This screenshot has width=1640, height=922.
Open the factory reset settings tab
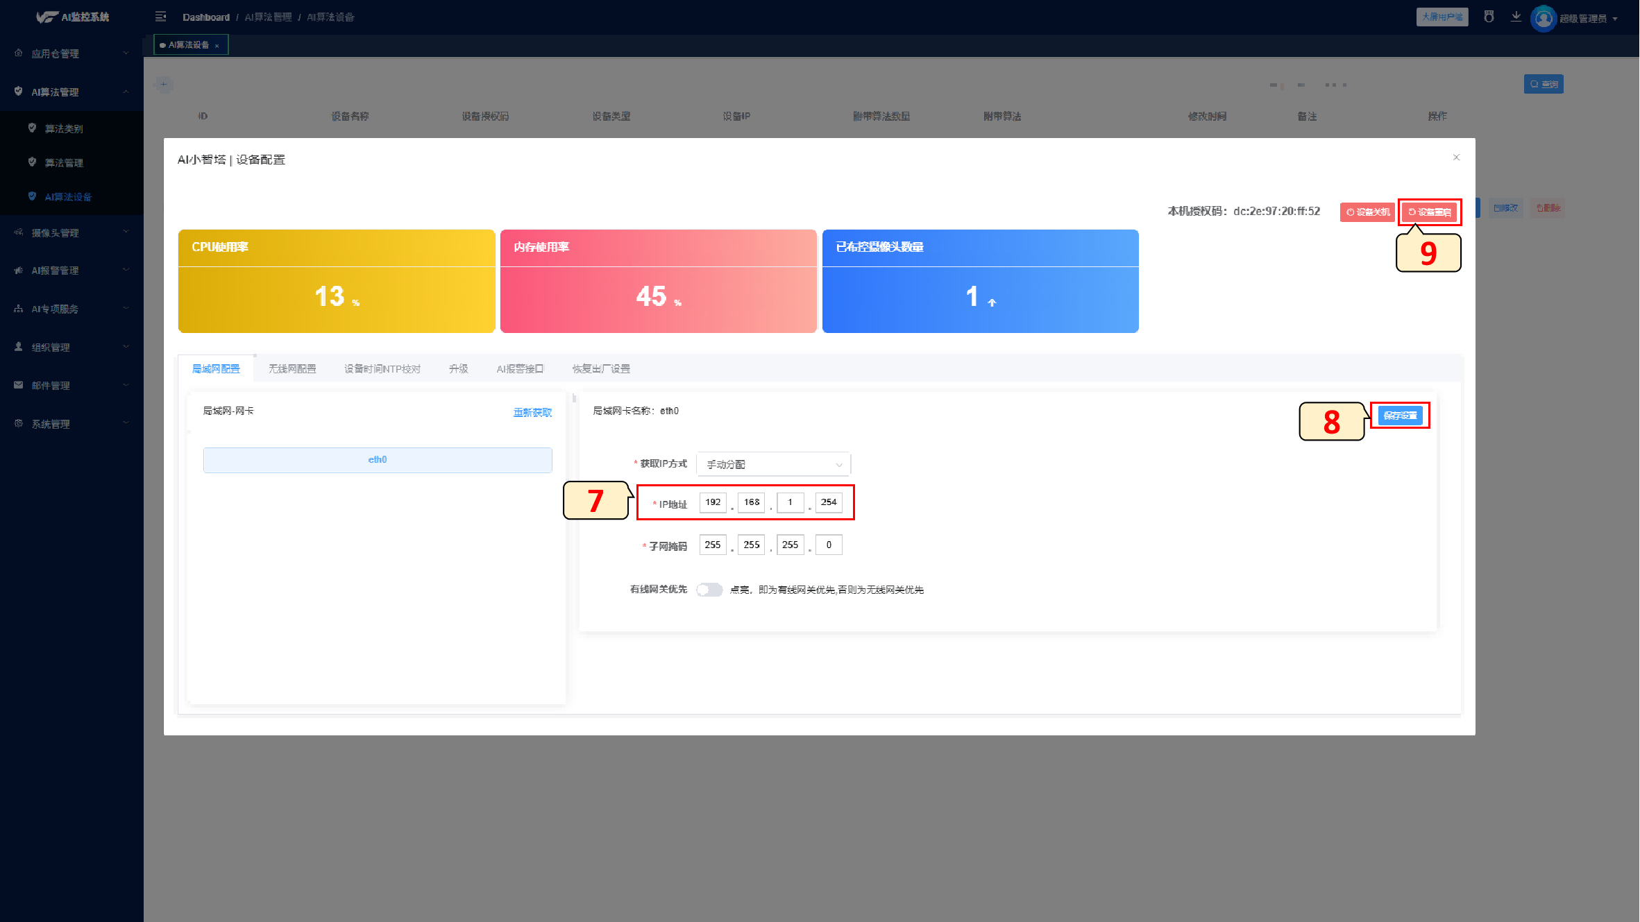pos(601,368)
